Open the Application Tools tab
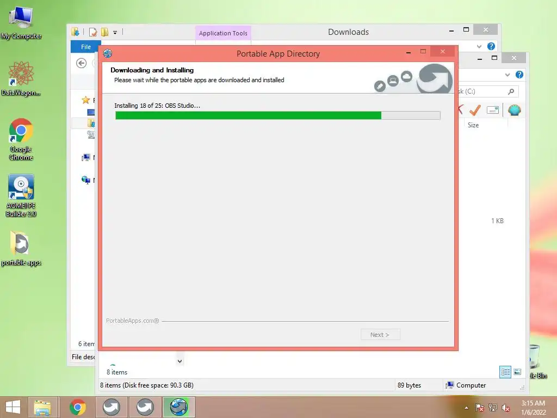Image resolution: width=557 pixels, height=418 pixels. tap(223, 33)
